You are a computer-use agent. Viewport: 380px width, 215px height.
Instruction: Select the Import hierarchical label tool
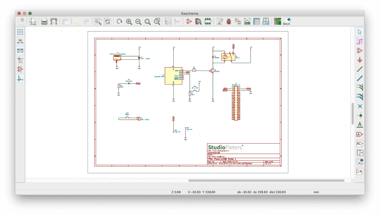360,162
